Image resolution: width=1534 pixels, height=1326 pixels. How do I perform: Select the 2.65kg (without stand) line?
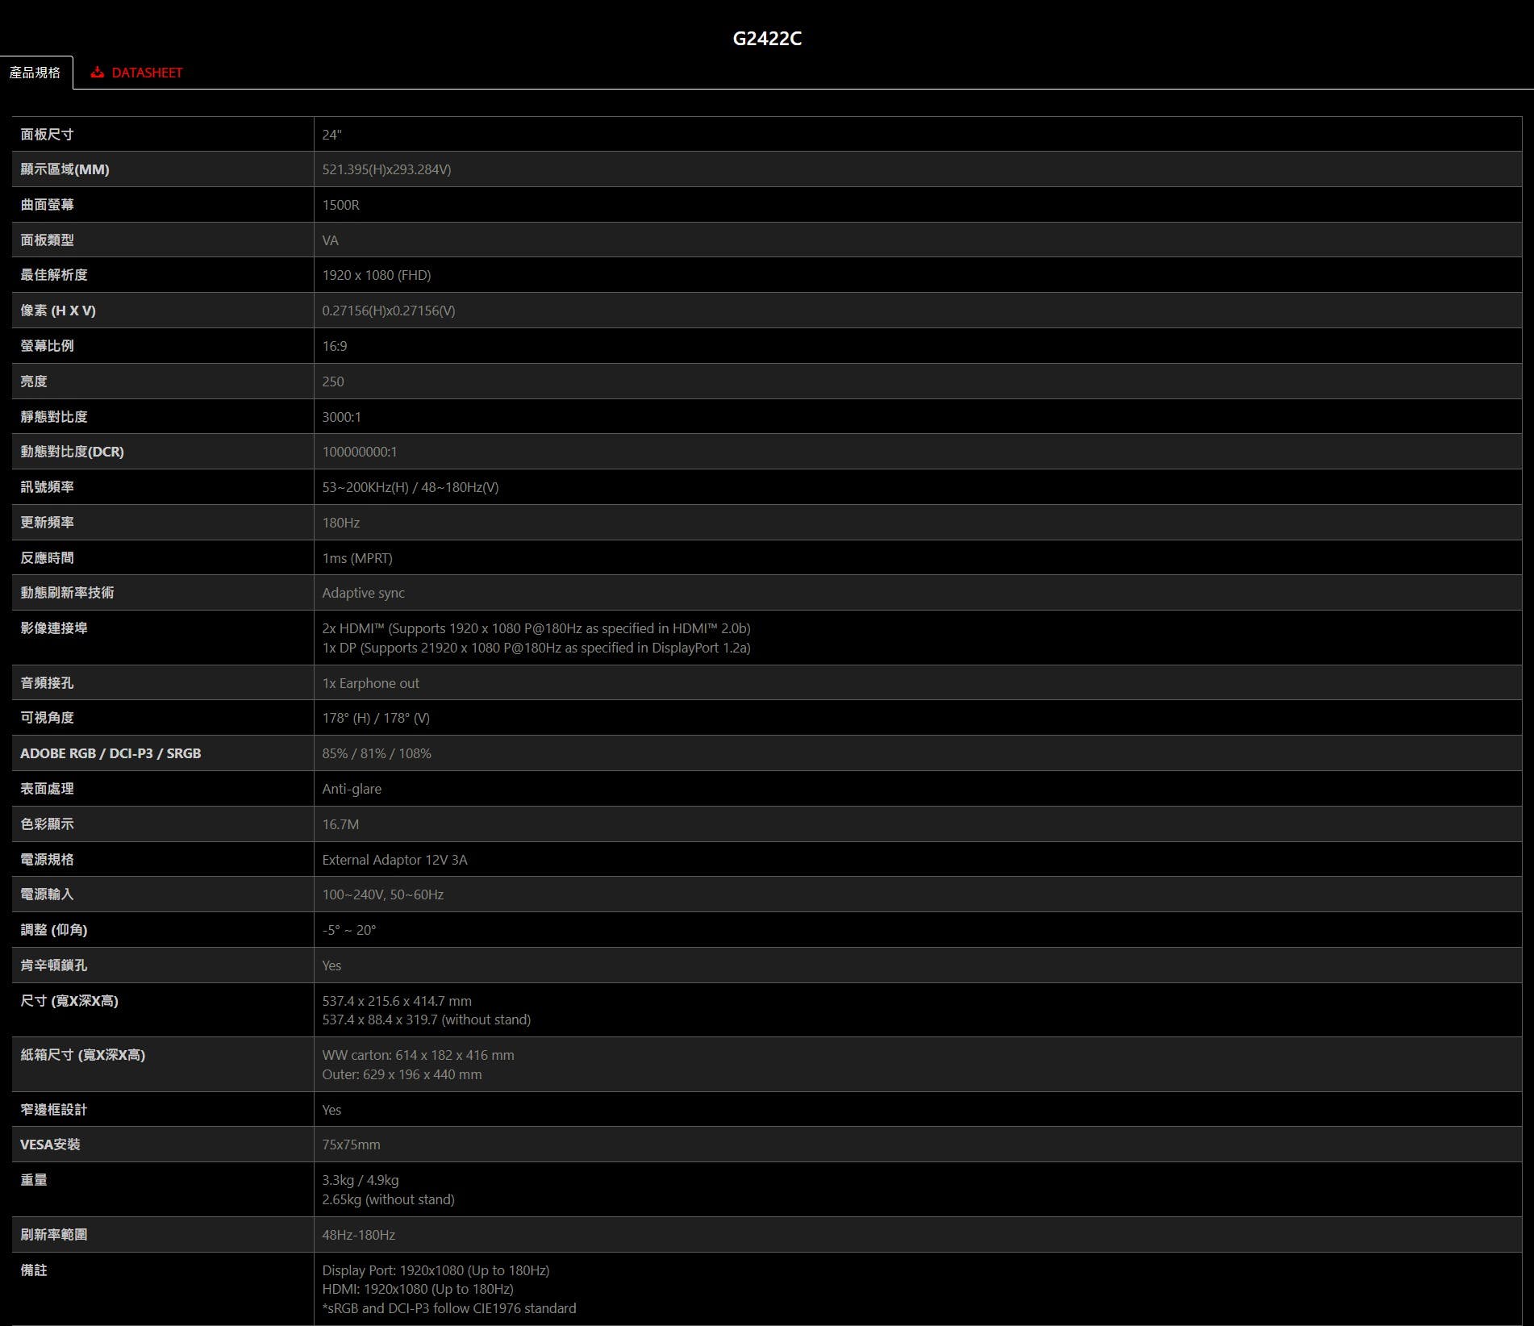click(x=388, y=1199)
